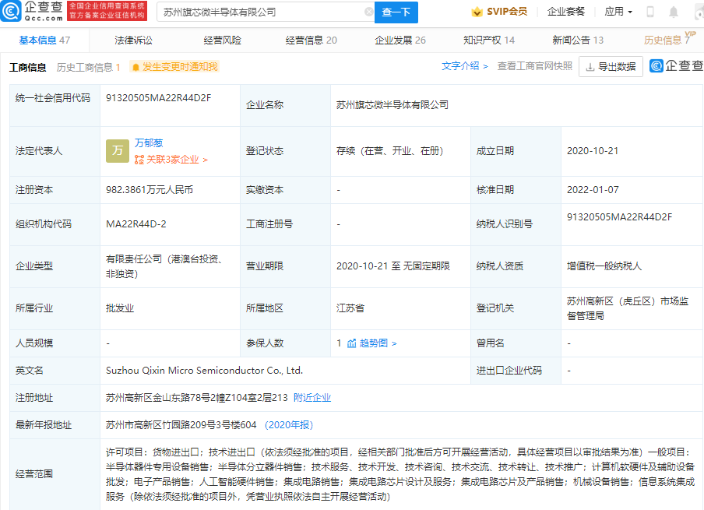Open 历史工商信息 1
Screen dimensions: 704x510
pos(88,67)
